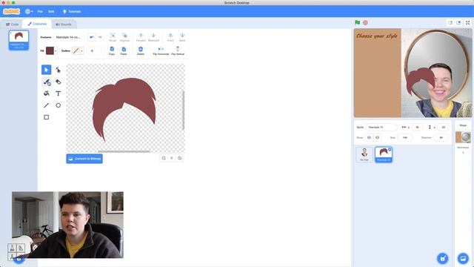The height and width of the screenshot is (267, 474).
Task: Switch to the Costumes tab
Action: (37, 24)
